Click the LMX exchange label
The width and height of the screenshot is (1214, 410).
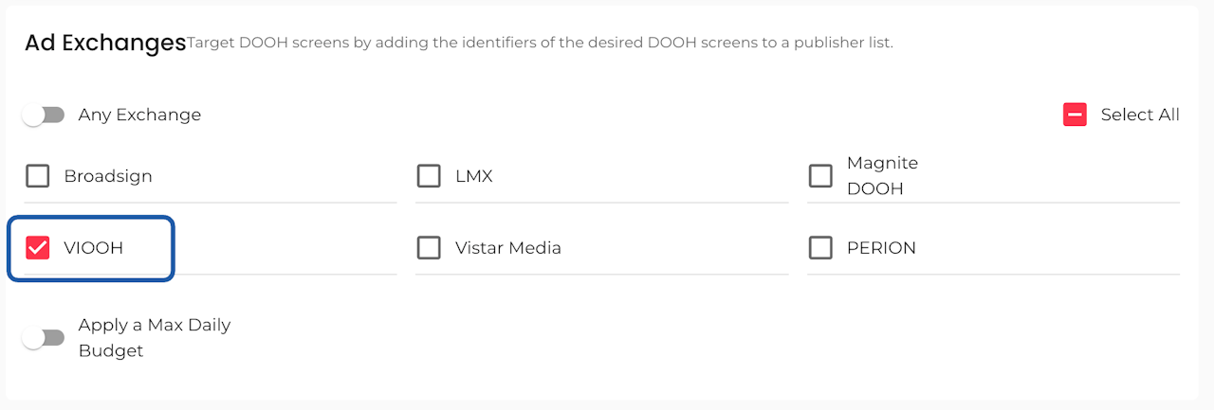click(x=474, y=176)
